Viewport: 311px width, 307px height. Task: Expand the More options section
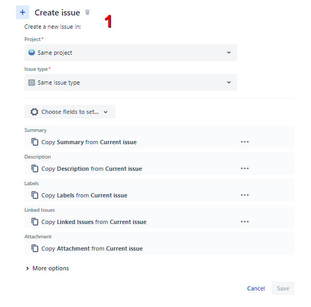[x=47, y=268]
